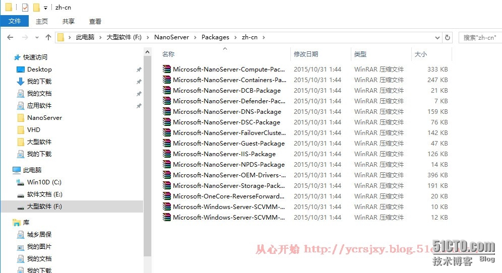Open 城乡居保 library
The height and width of the screenshot is (273, 502).
coord(39,235)
